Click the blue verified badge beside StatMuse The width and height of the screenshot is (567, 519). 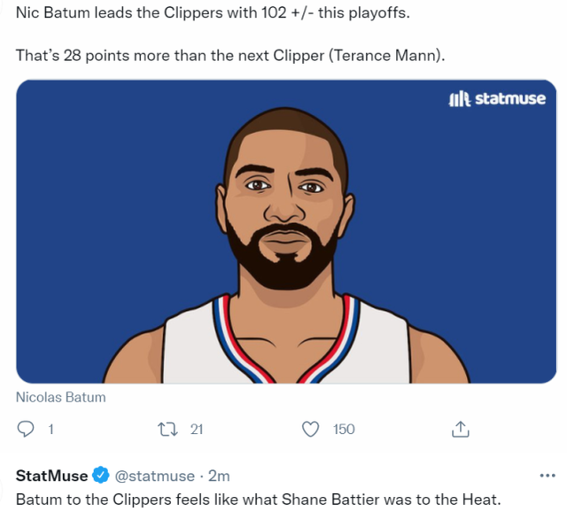pos(102,476)
